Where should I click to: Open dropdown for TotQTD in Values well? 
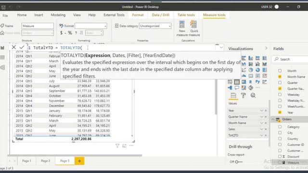pyautogui.click(x=261, y=136)
